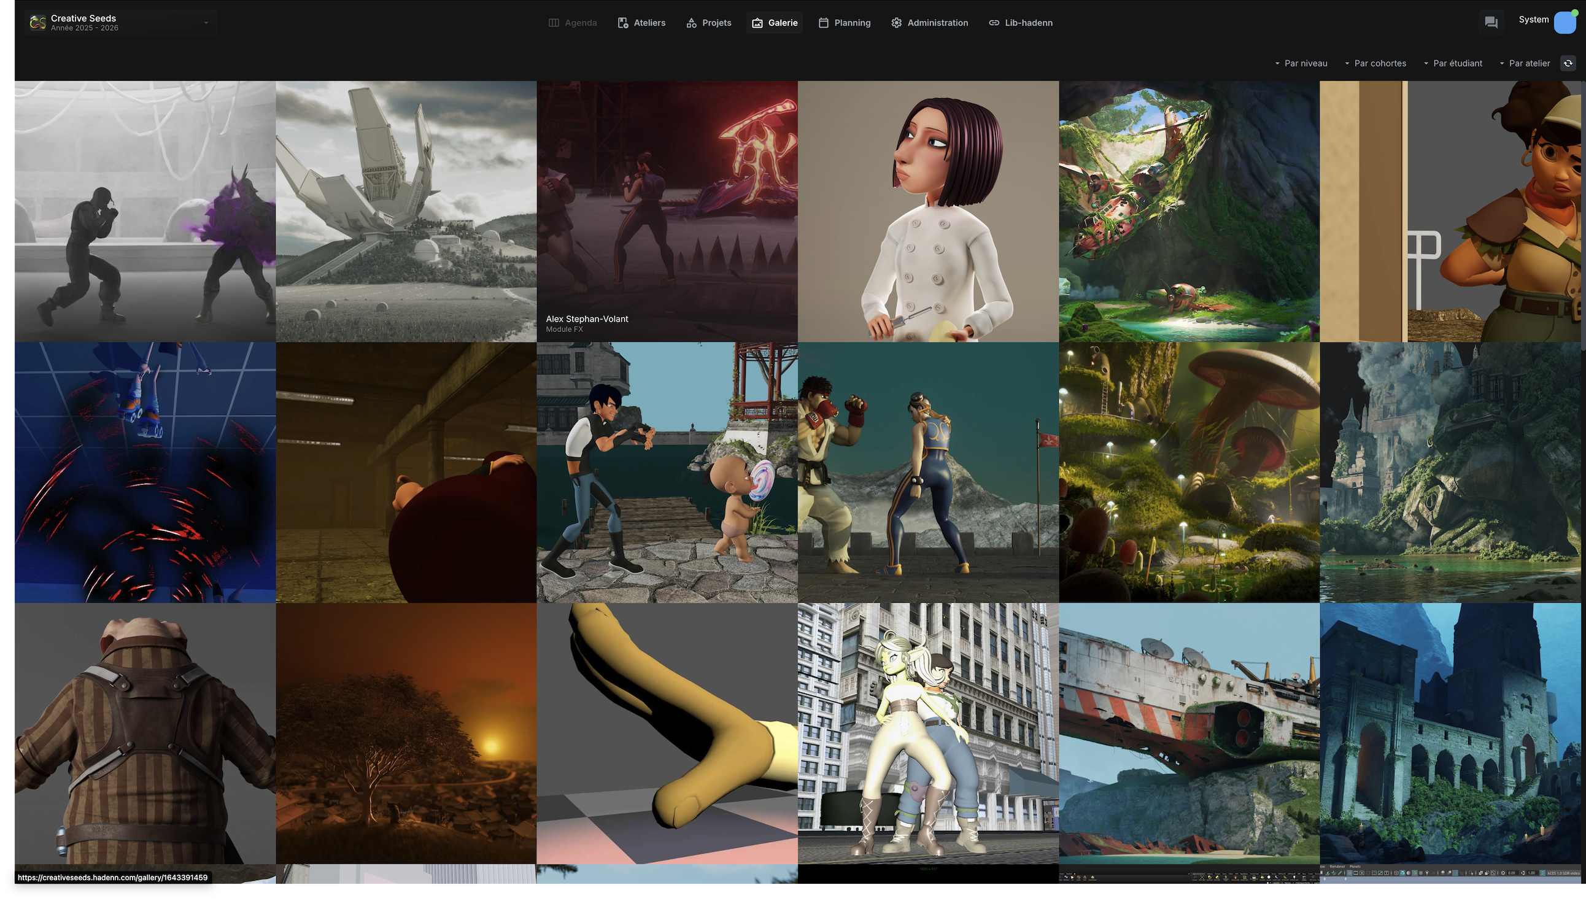1586x901 pixels.
Task: Open the crashed red plane jungle scene
Action: [1189, 212]
